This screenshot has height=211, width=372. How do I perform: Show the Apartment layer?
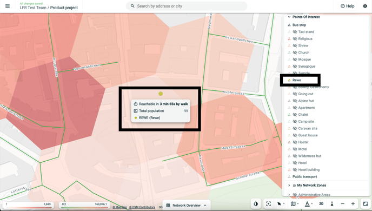(295, 108)
